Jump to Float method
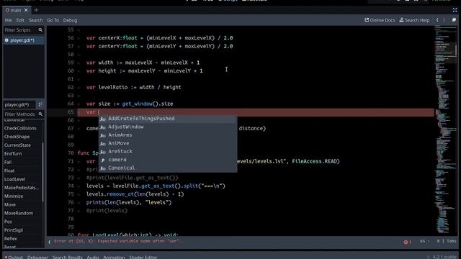This screenshot has width=461, height=259. [9, 171]
